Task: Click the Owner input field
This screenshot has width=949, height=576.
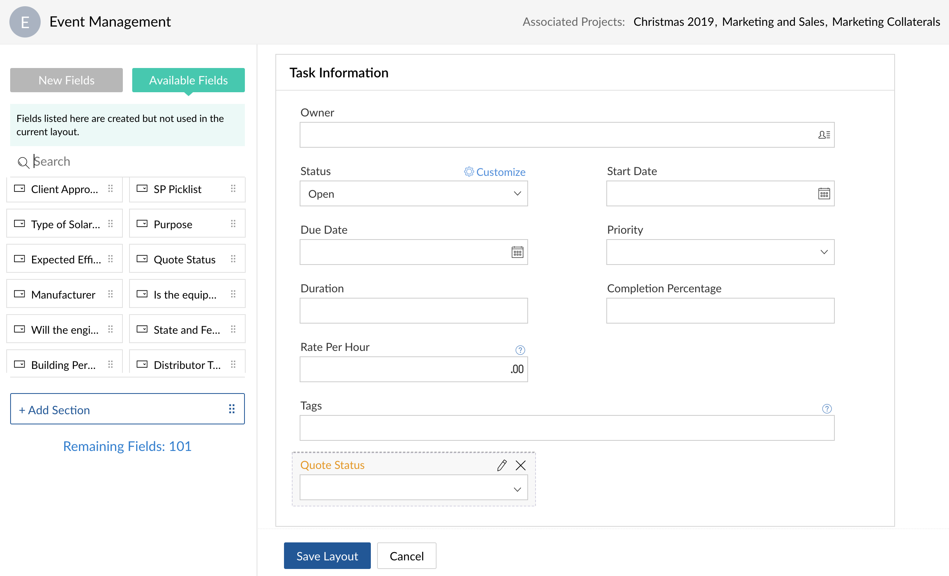Action: click(567, 135)
